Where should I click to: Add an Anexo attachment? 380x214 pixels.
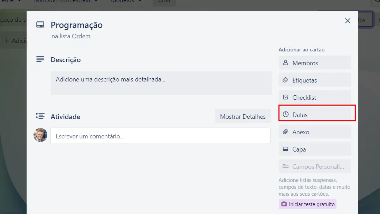pyautogui.click(x=315, y=132)
